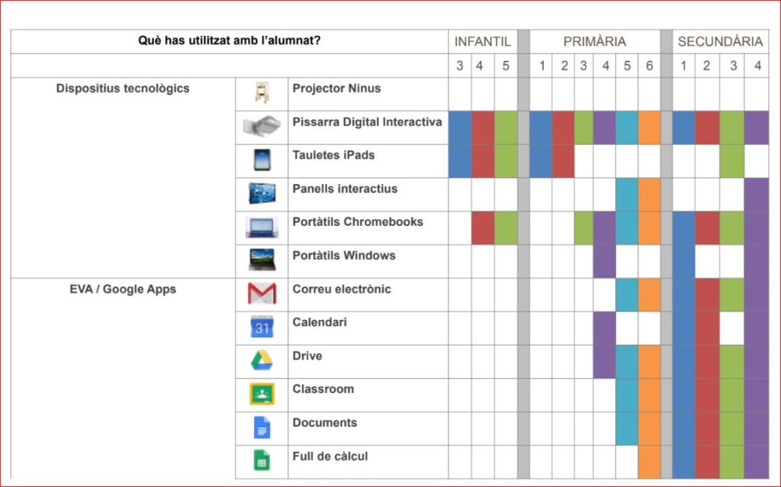Click the Pissarra Digital Interactiva label
Viewport: 781px width, 487px height.
(367, 122)
